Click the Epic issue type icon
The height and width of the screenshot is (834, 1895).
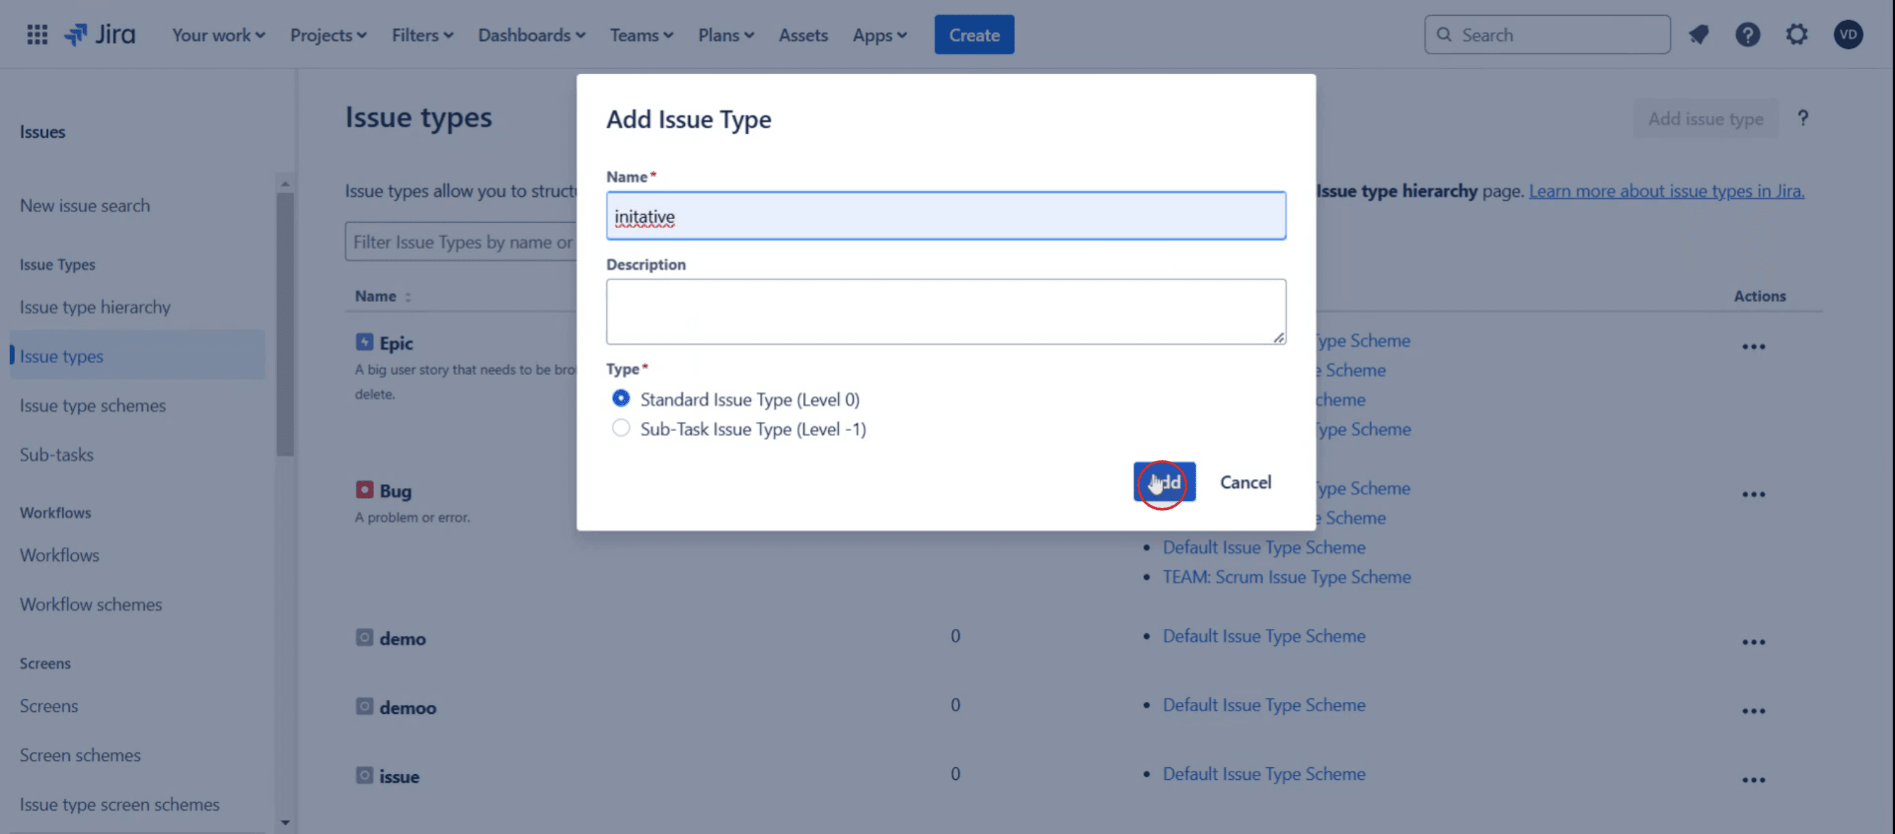(364, 342)
